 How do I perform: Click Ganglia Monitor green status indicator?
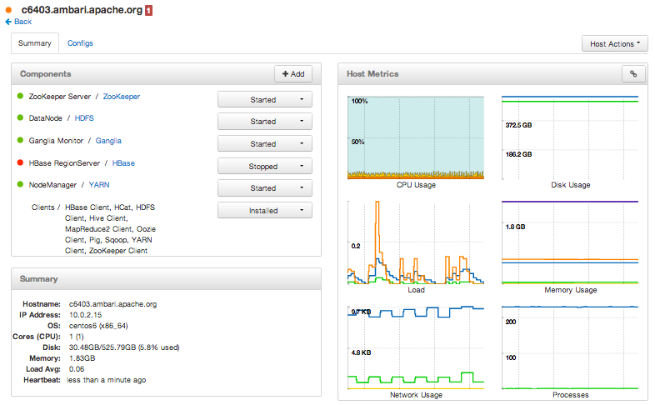click(20, 140)
